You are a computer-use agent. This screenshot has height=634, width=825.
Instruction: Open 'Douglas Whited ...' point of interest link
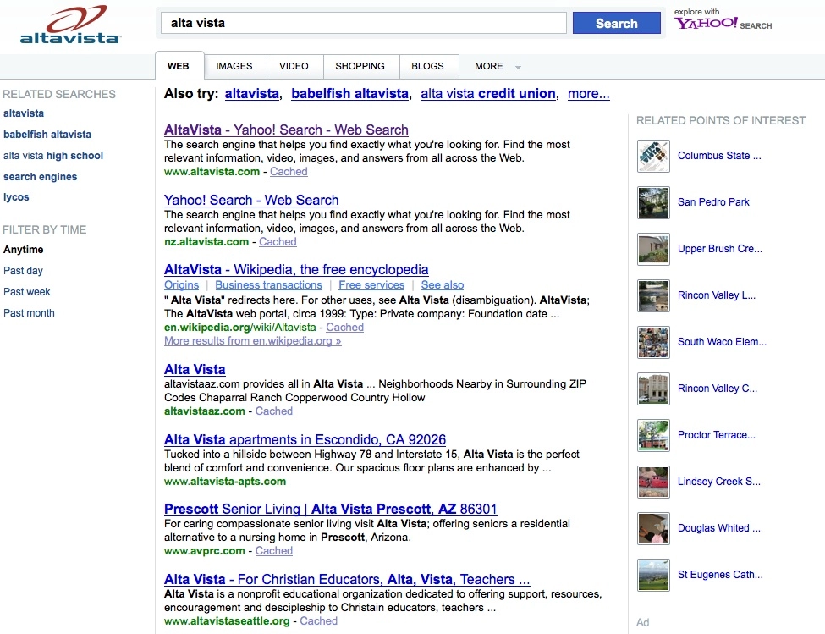718,528
